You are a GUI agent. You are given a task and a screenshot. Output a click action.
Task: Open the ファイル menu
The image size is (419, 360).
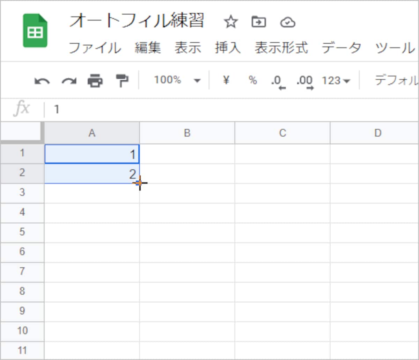tap(95, 48)
